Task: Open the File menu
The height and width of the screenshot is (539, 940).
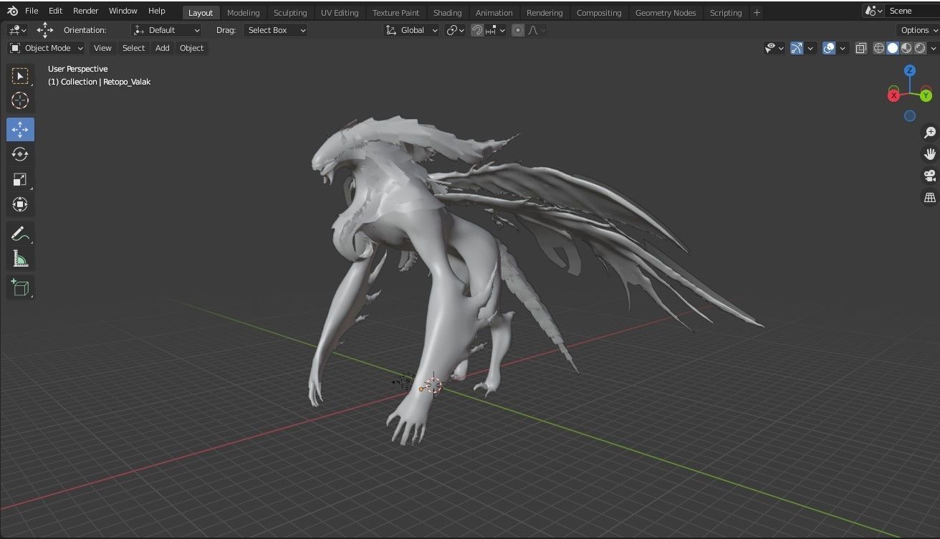Action: click(32, 11)
